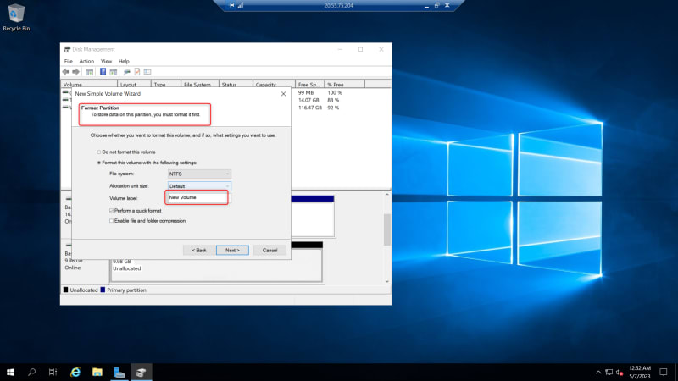Select the '116.47 GB' free space cell
Image resolution: width=678 pixels, height=381 pixels.
click(310, 108)
